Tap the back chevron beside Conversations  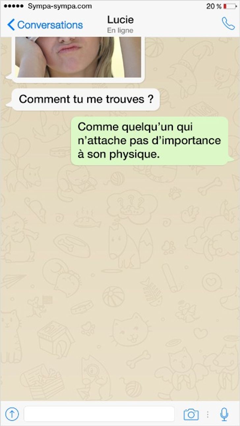coord(11,25)
